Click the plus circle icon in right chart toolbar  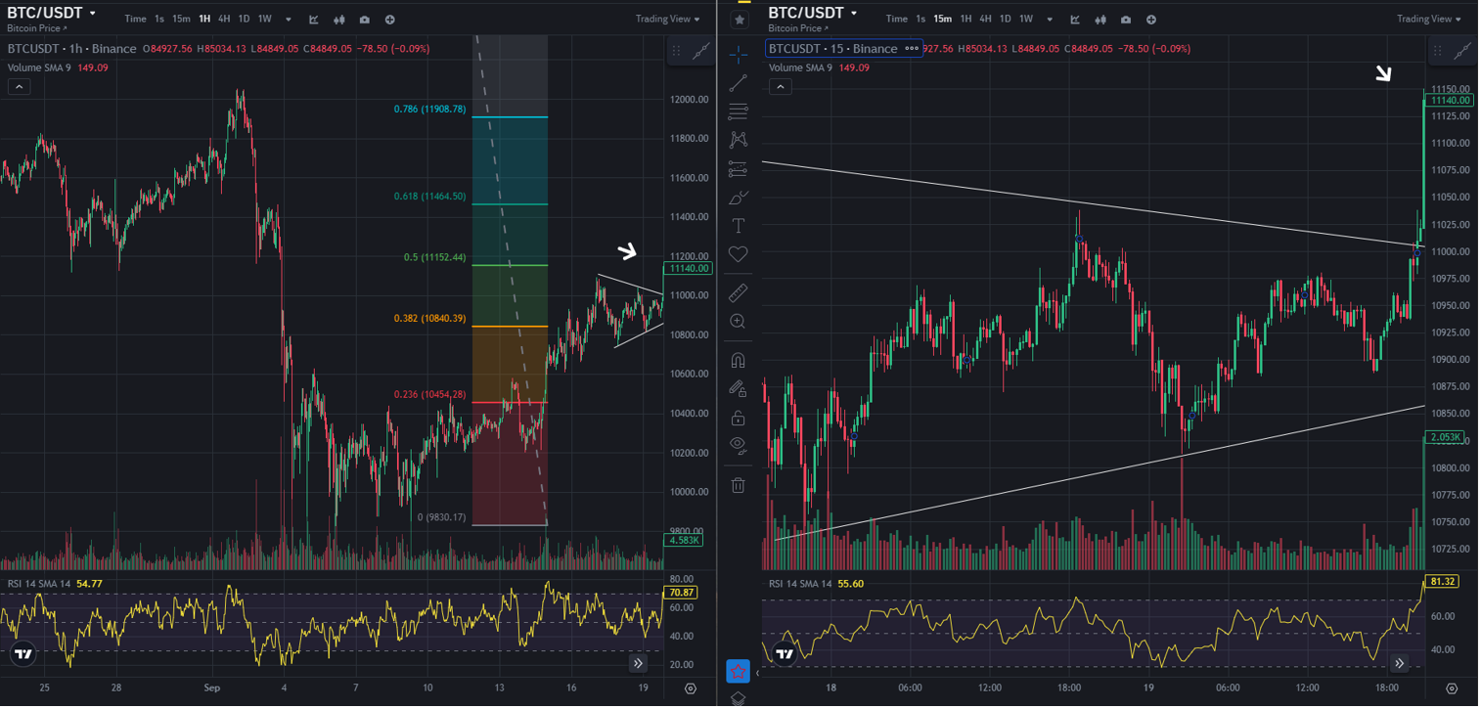tap(1151, 20)
